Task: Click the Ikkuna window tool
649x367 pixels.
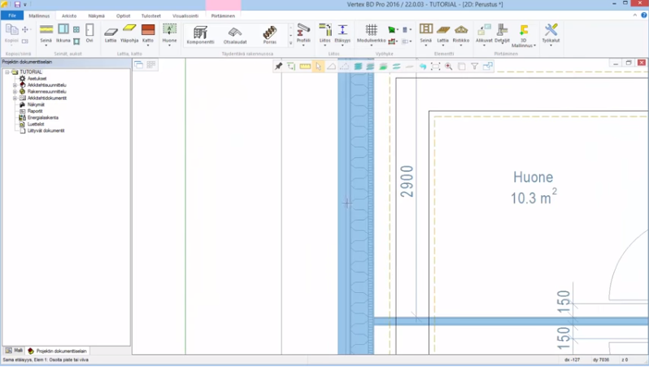Action: point(63,33)
